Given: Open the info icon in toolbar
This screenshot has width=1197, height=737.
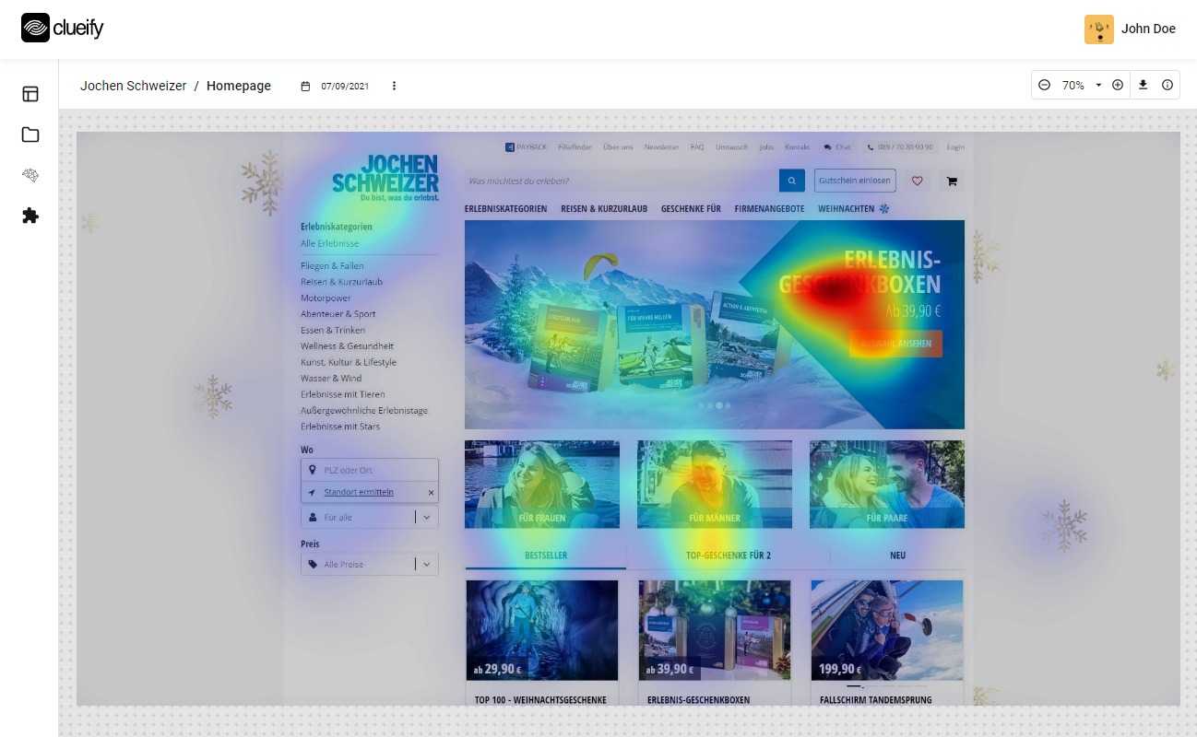Looking at the screenshot, I should 1167,85.
